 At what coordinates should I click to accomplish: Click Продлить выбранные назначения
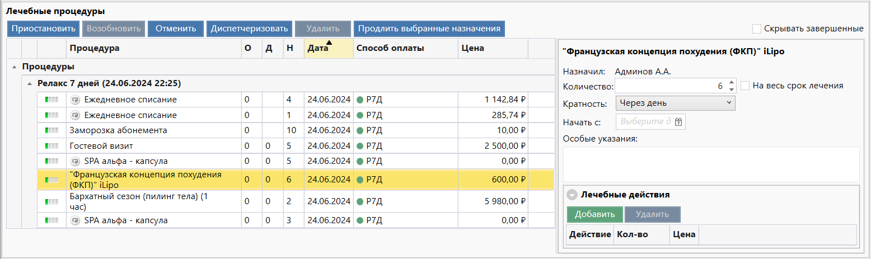(429, 29)
